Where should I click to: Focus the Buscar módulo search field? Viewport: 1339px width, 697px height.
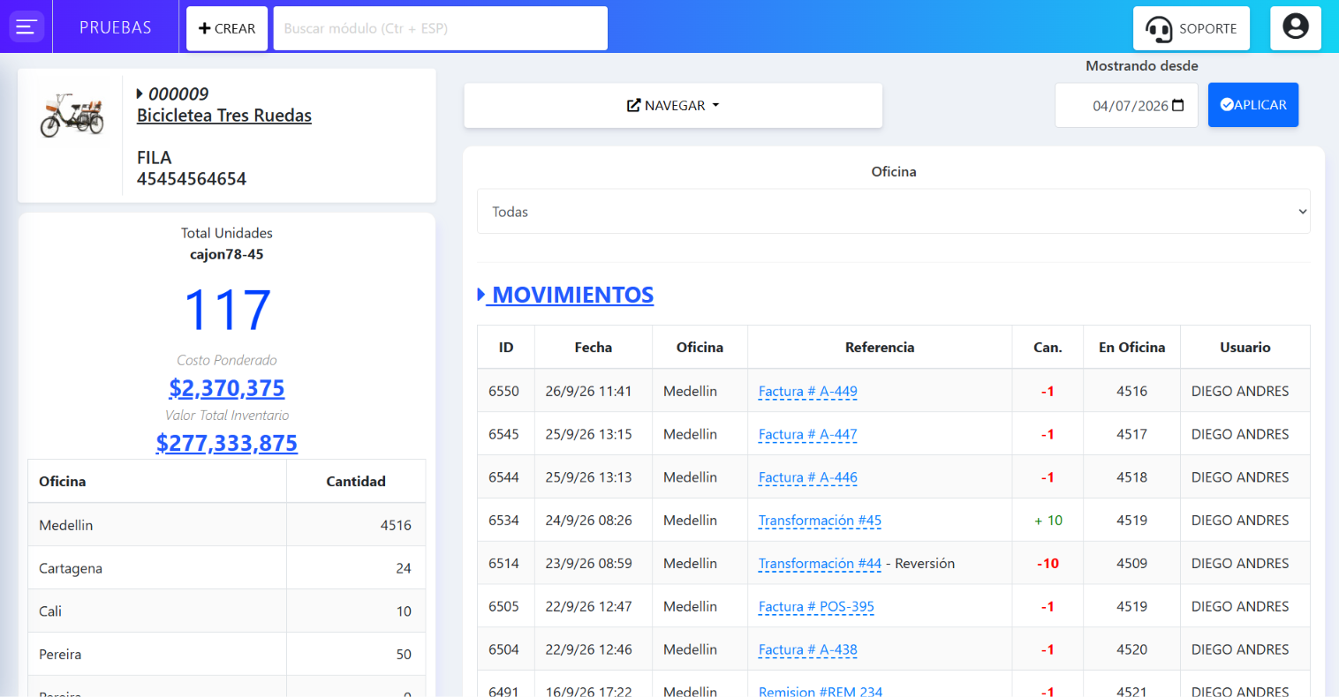point(441,28)
